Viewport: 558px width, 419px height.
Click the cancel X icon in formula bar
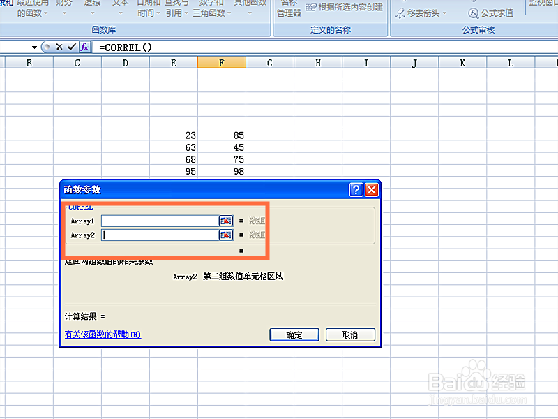click(59, 47)
